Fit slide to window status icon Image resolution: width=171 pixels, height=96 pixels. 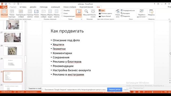(169, 92)
